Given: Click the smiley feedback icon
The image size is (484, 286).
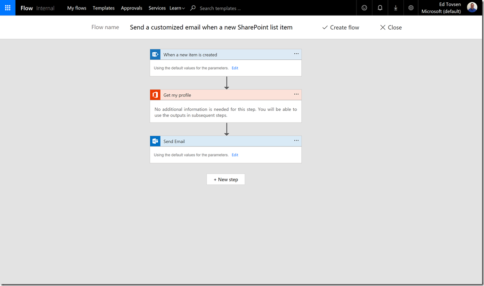Looking at the screenshot, I should pos(364,8).
